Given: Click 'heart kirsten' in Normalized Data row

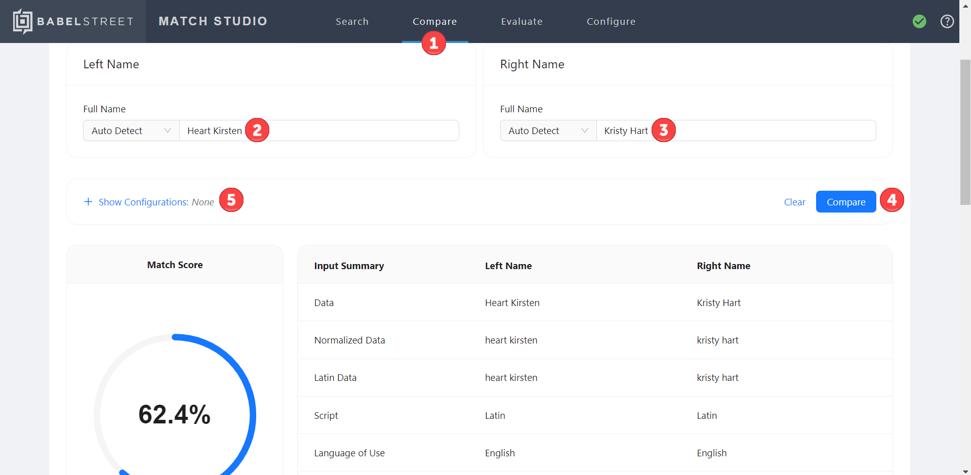Looking at the screenshot, I should [x=511, y=340].
